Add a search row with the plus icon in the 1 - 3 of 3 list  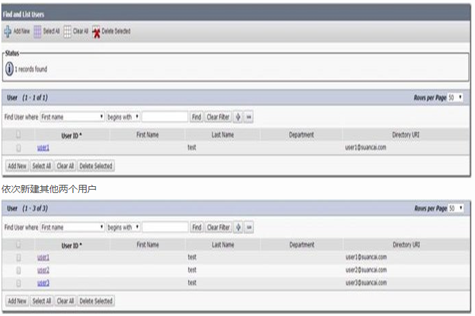[238, 227]
